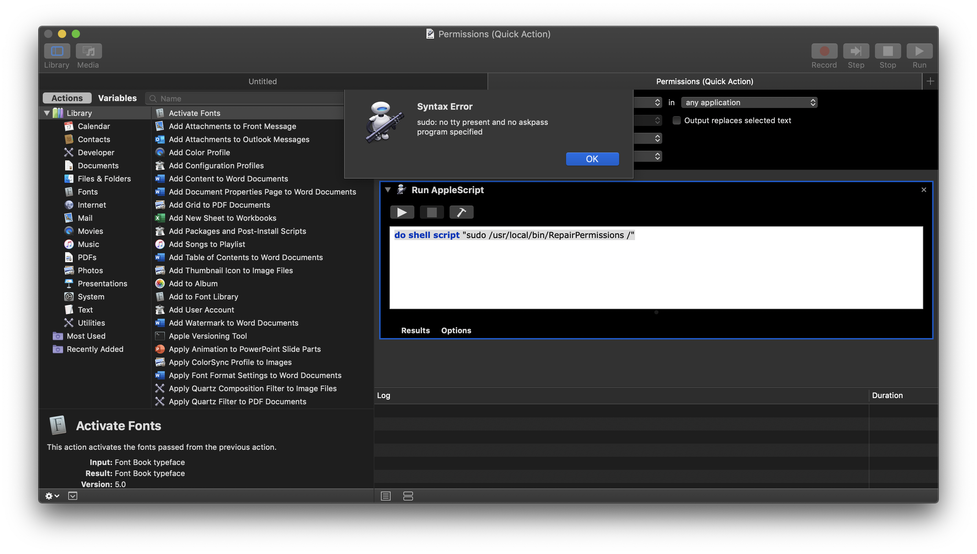977x554 pixels.
Task: Select the Calendar category
Action: (93, 126)
